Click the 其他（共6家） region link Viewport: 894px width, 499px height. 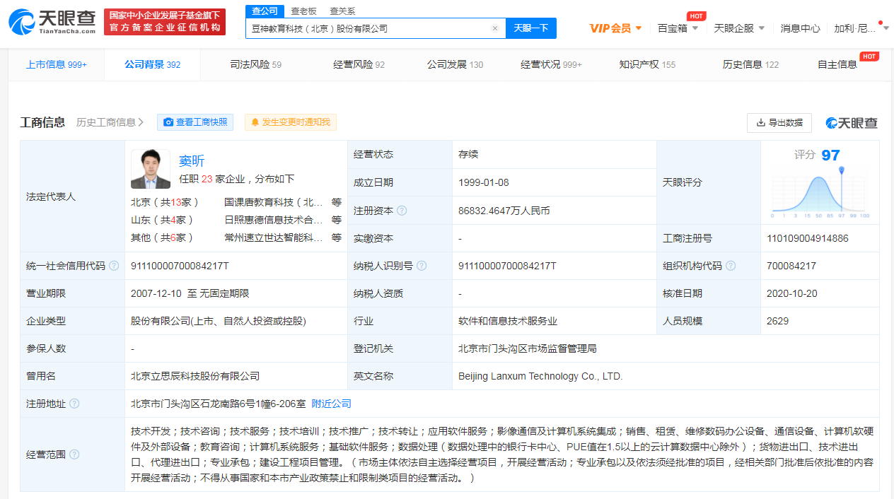click(x=162, y=237)
